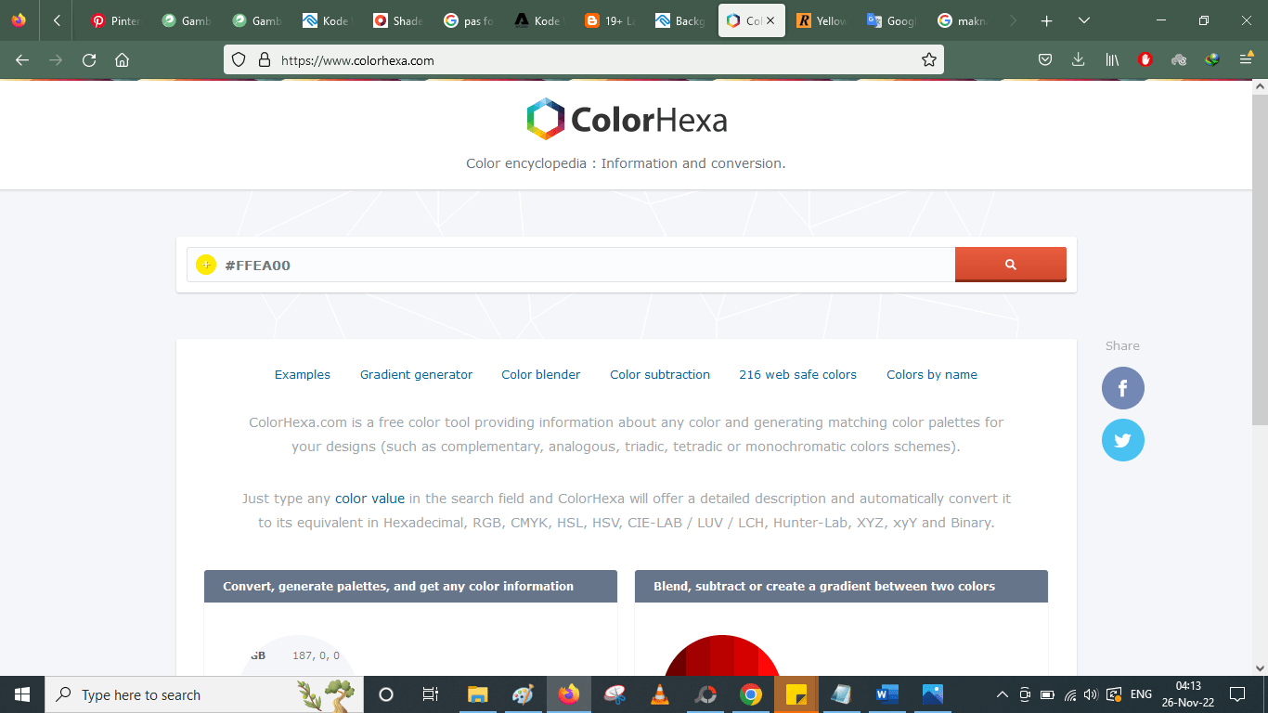Open a new browser tab
1268x713 pixels.
[x=1047, y=20]
